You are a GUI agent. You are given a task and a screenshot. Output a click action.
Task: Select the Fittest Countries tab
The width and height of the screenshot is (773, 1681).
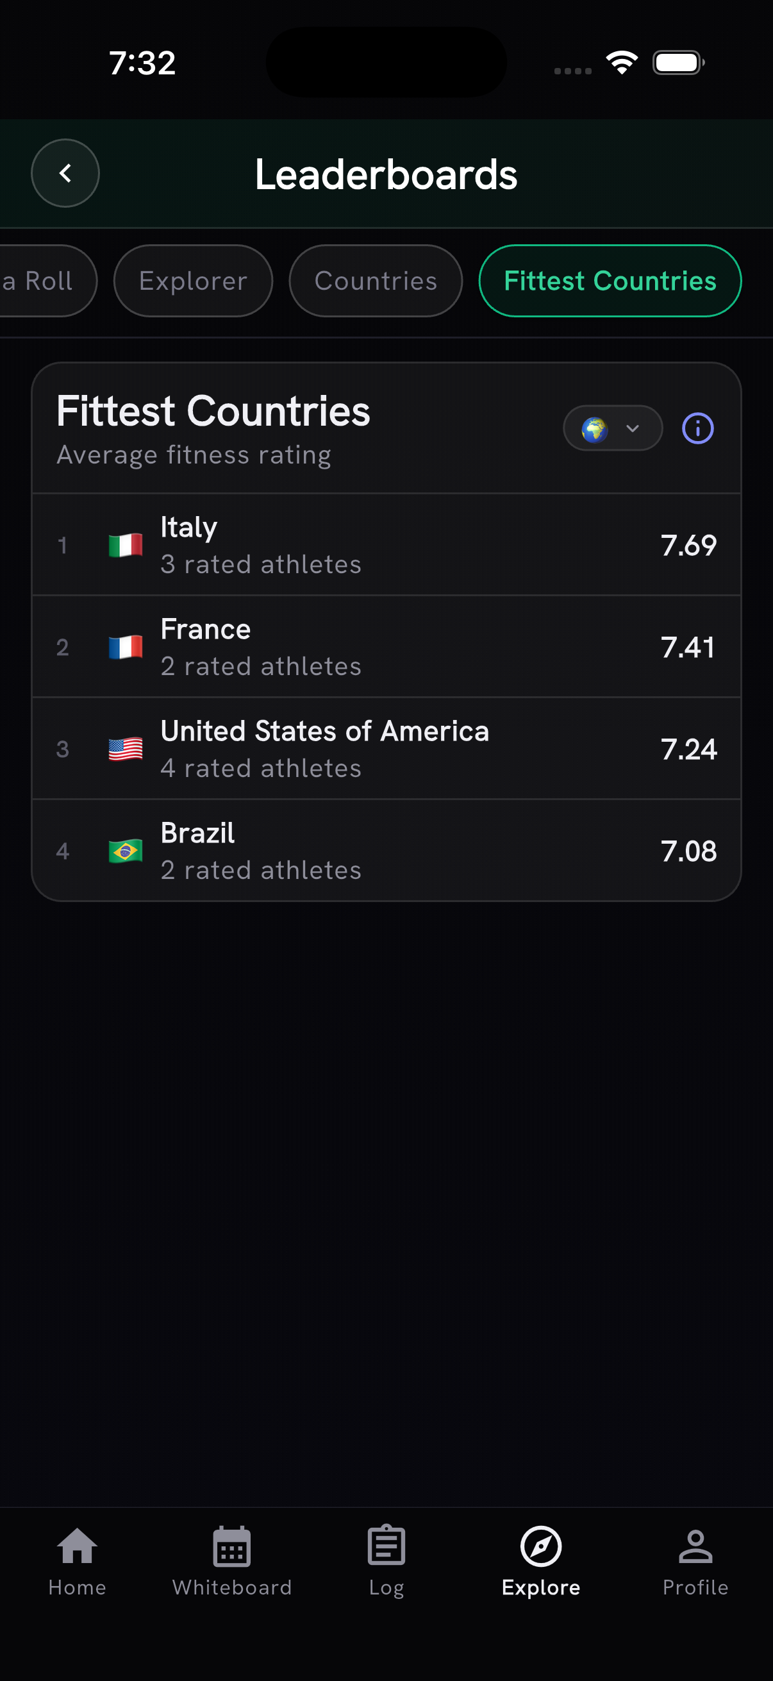pyautogui.click(x=610, y=281)
